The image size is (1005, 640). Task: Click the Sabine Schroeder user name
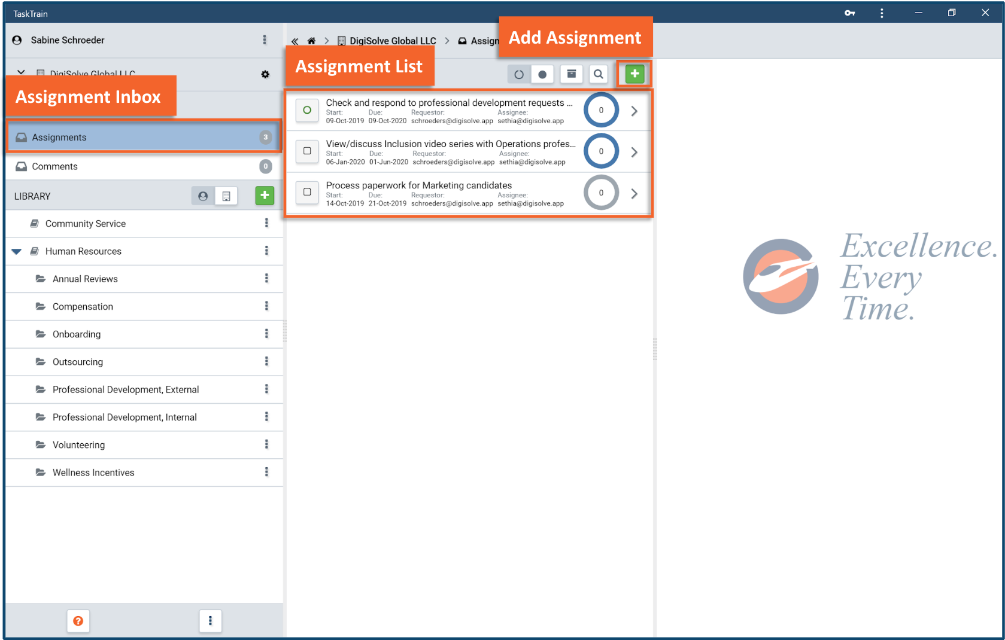coord(68,40)
